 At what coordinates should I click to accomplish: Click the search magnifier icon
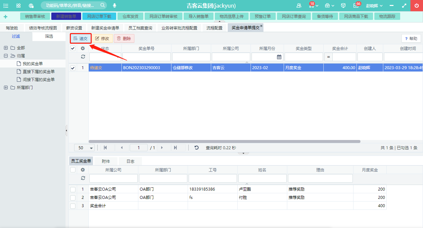point(103,5)
